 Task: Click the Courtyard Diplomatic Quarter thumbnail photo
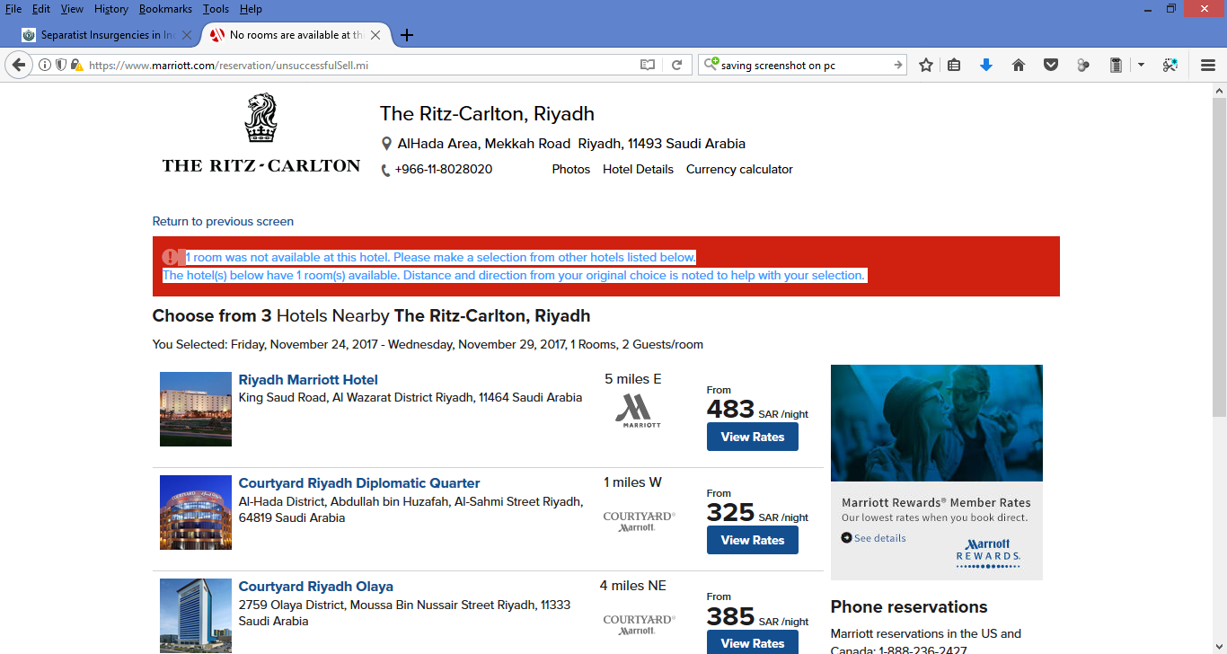[x=196, y=512]
